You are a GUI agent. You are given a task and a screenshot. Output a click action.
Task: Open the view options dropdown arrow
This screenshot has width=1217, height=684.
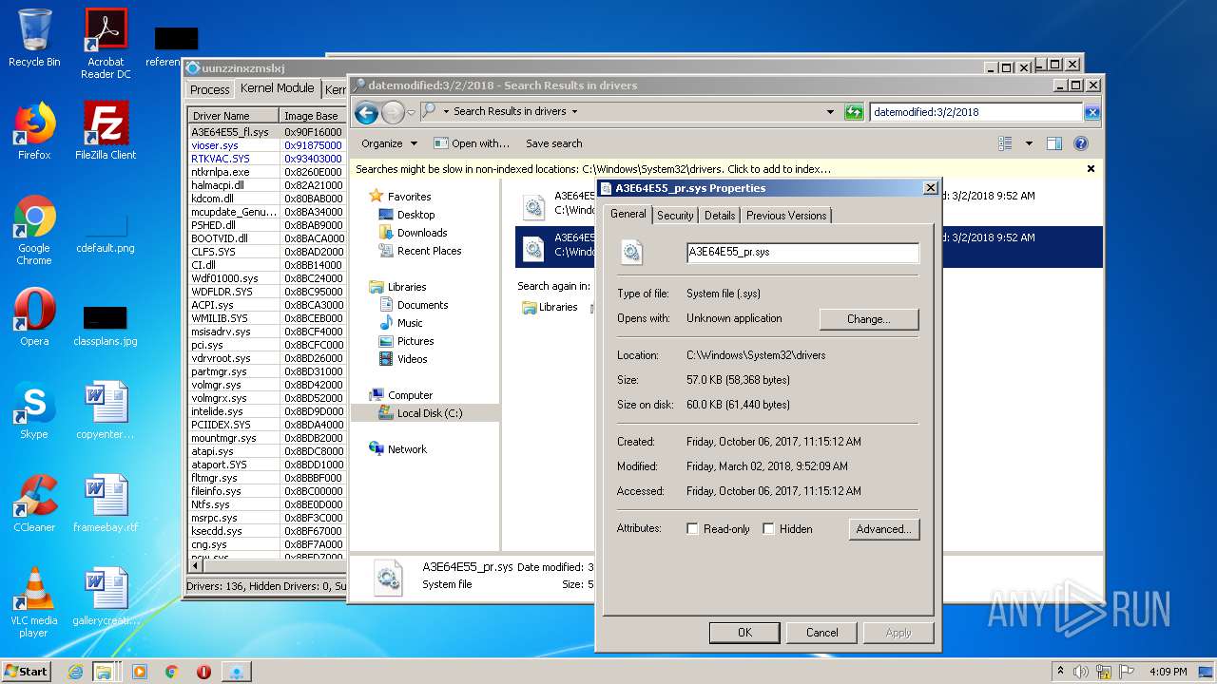[x=1029, y=143]
